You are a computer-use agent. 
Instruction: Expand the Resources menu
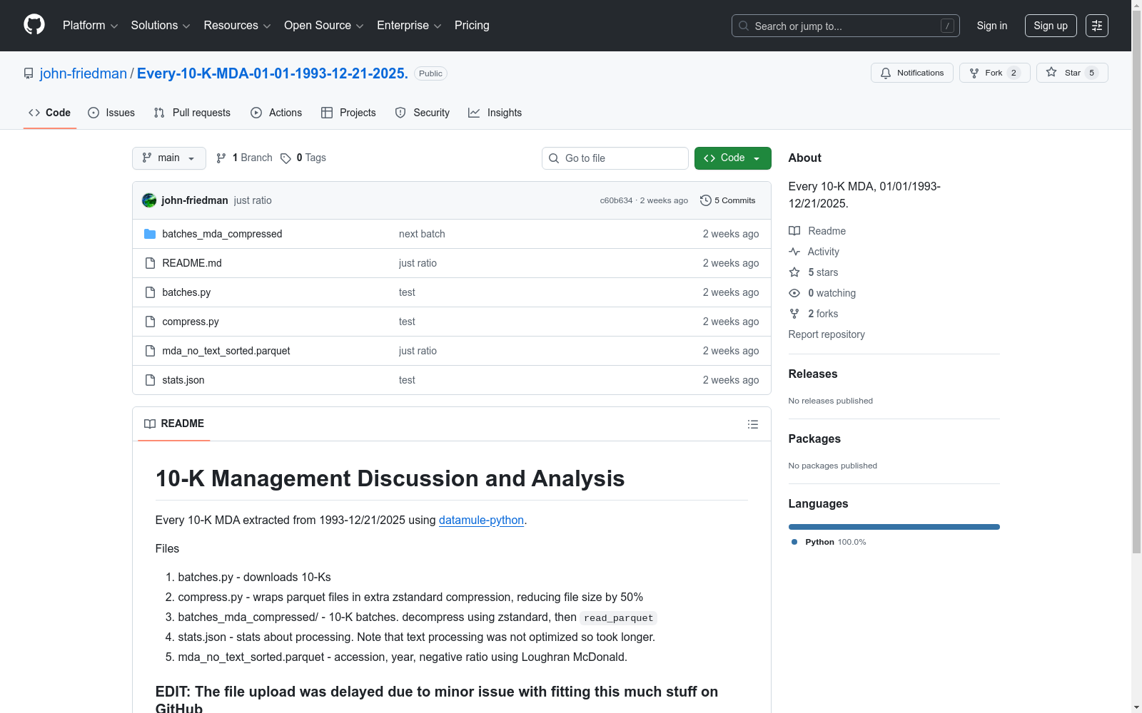[238, 26]
